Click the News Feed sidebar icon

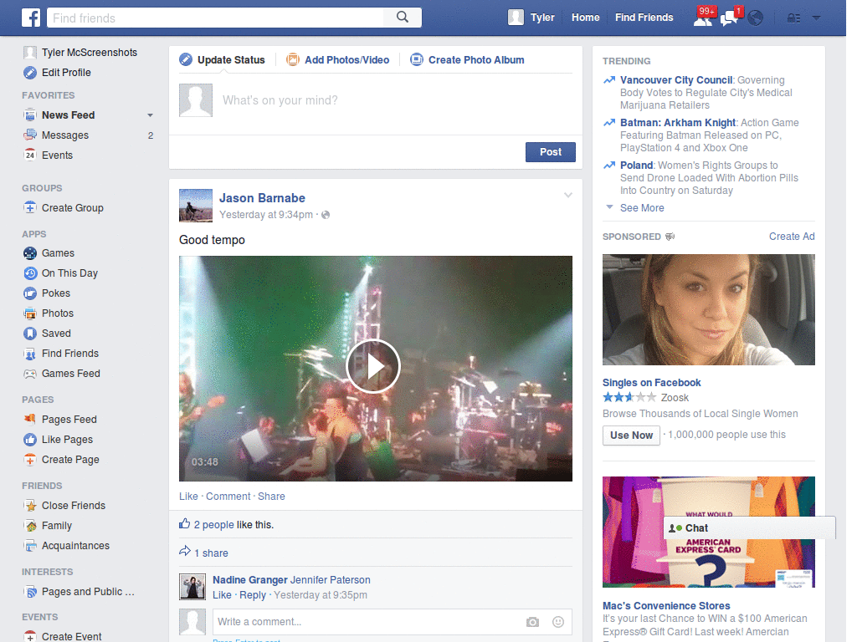[x=30, y=115]
